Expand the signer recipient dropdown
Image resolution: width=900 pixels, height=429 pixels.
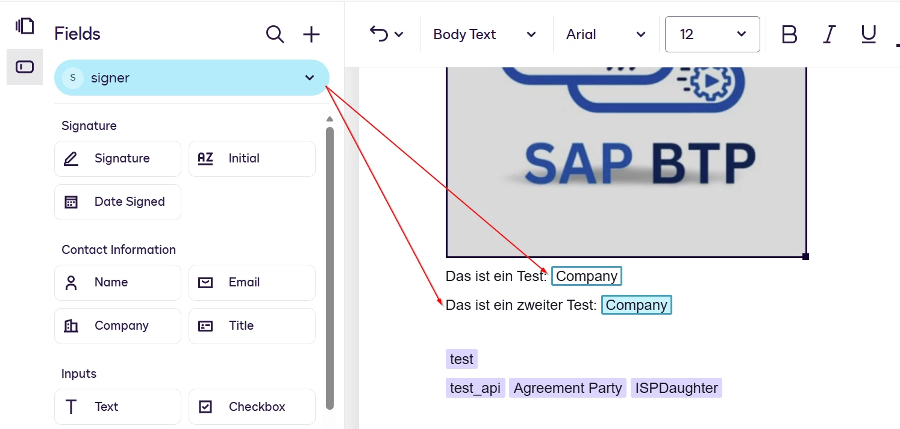coord(192,78)
